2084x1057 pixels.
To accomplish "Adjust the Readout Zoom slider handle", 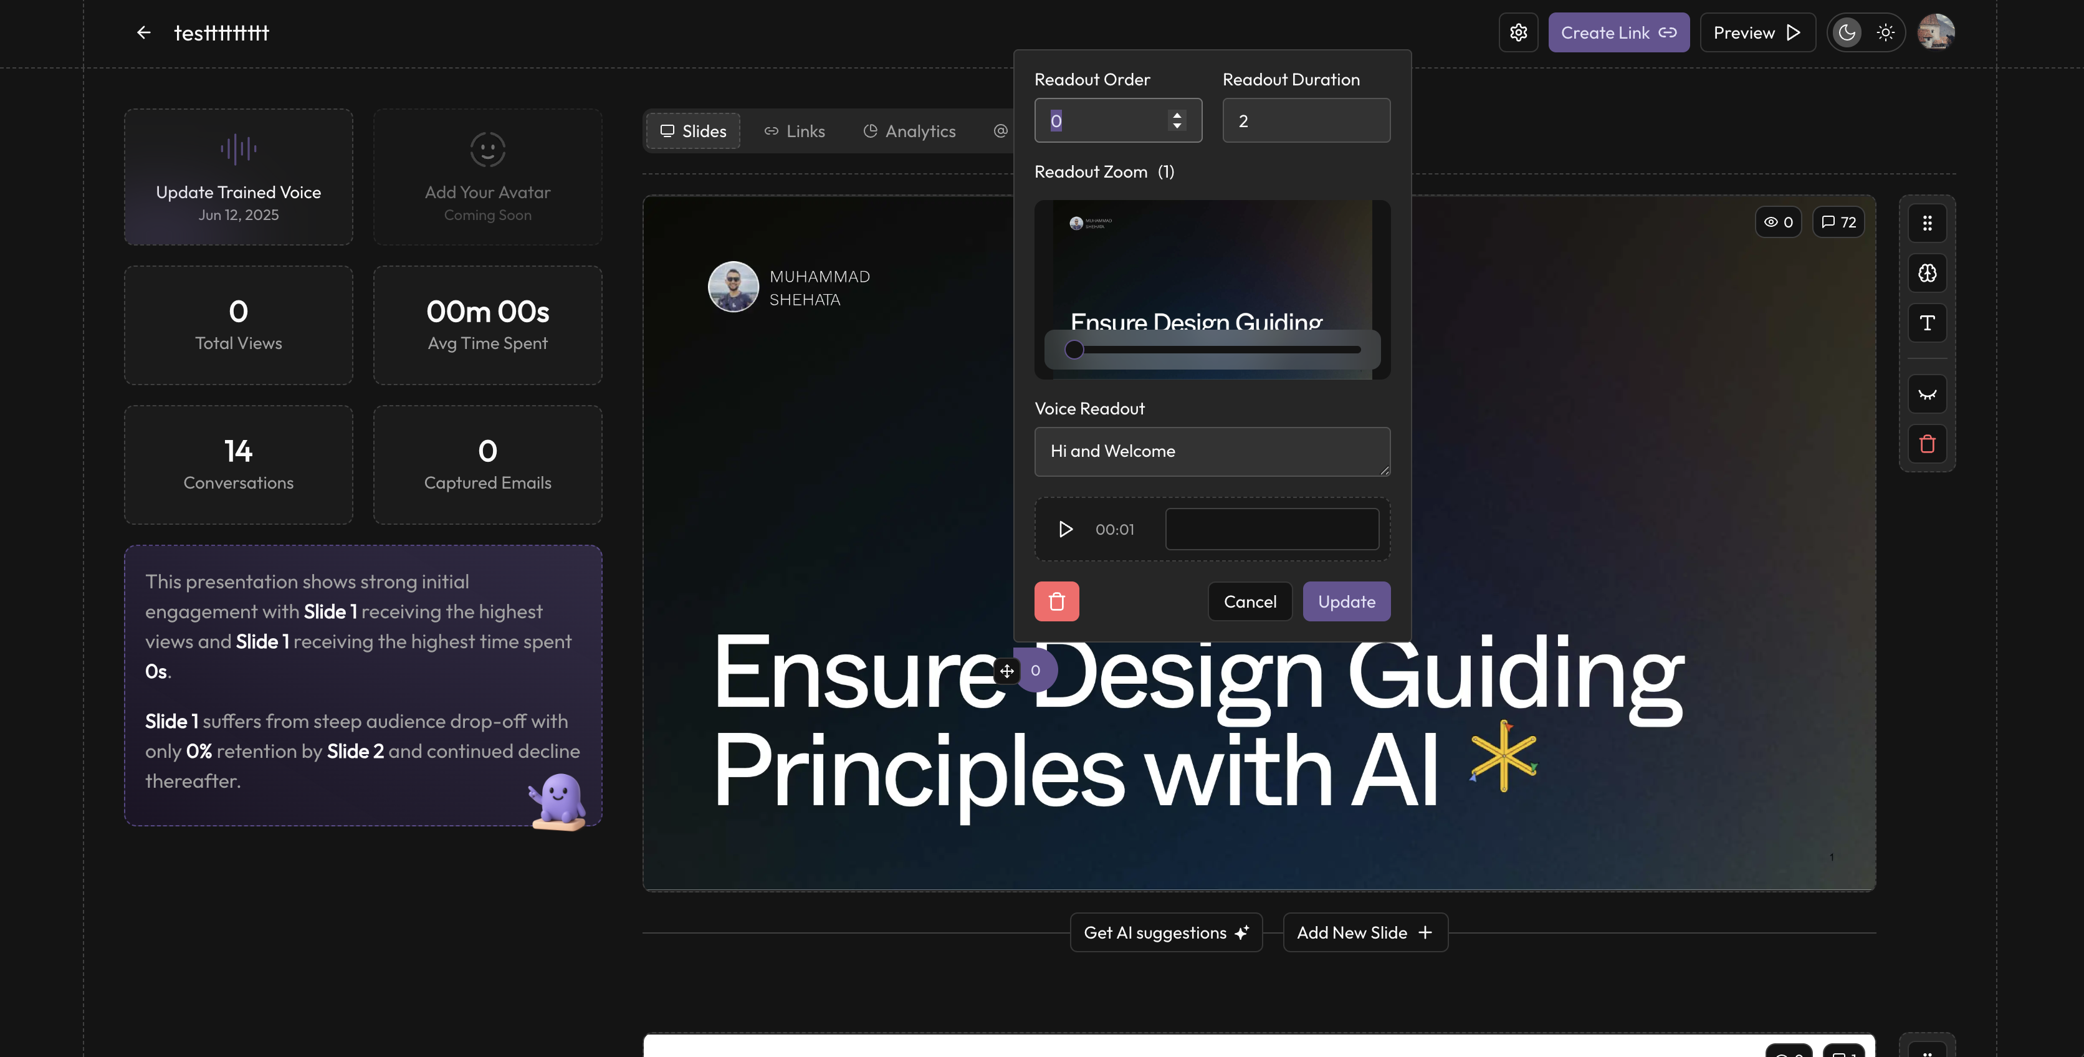I will coord(1074,350).
